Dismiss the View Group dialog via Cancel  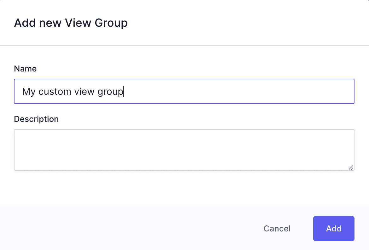click(277, 229)
